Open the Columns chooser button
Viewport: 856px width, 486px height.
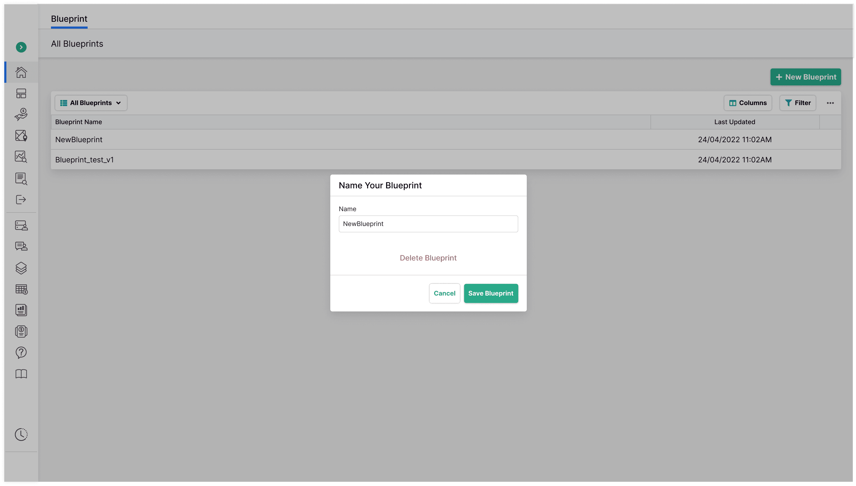pos(747,103)
